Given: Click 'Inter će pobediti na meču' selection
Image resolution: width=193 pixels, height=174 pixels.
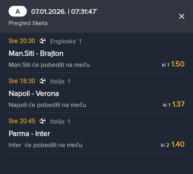Looking at the screenshot, I should pyautogui.click(x=45, y=145).
